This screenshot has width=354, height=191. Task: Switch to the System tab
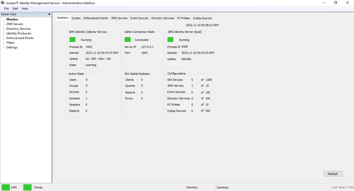pos(76,18)
